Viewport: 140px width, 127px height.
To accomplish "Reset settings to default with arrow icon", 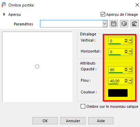I will click(x=134, y=24).
